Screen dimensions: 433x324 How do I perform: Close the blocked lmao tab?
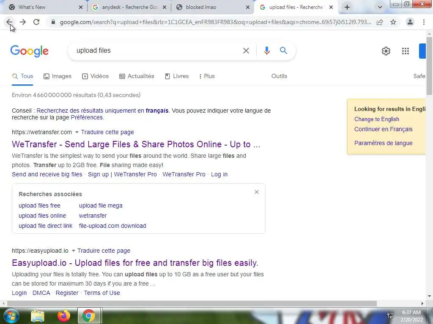248,7
